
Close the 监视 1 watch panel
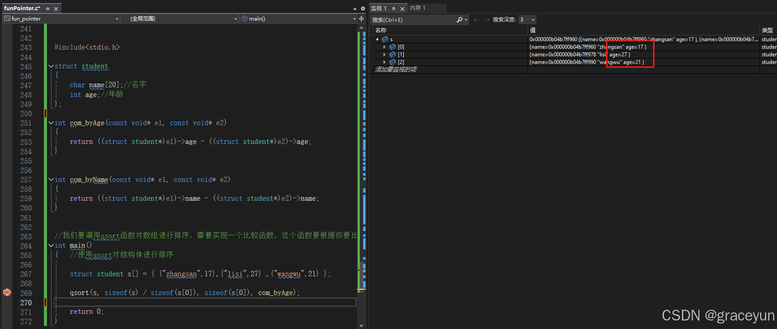[x=402, y=8]
